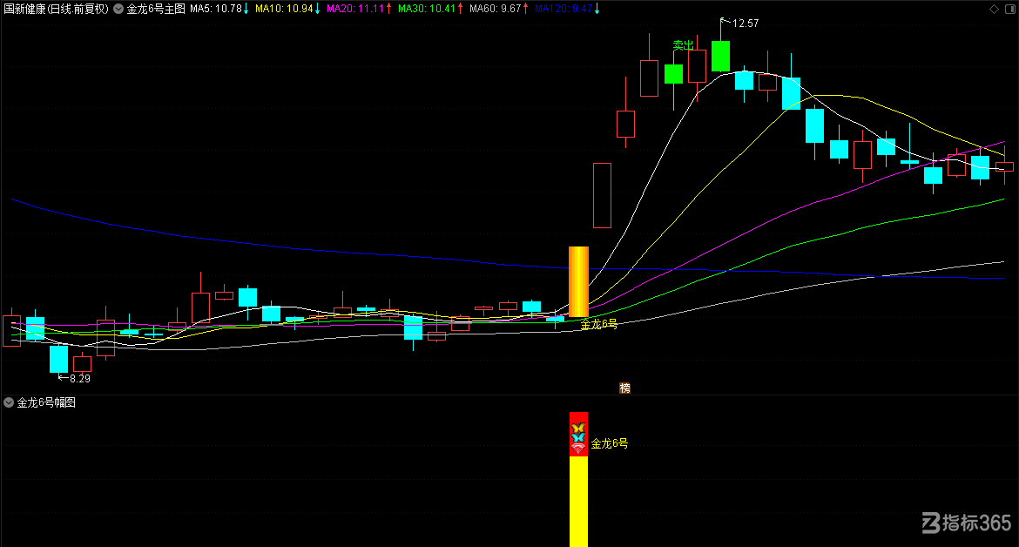1019x547 pixels.
Task: Click the 金龙6号 label in sub-chart
Action: (610, 443)
